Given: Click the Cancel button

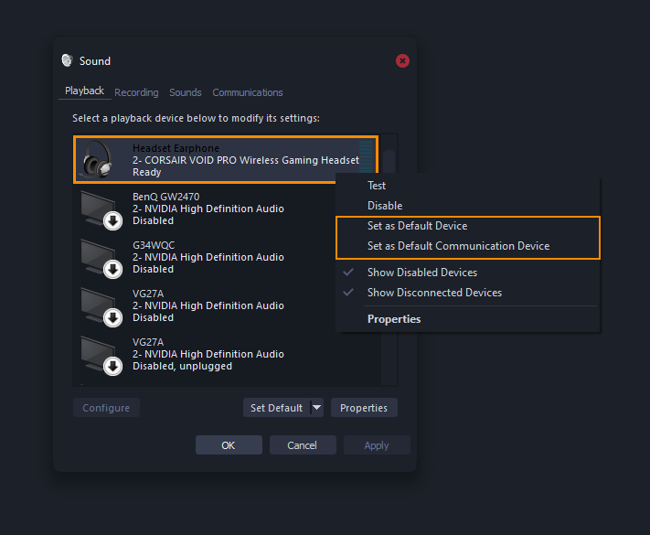Looking at the screenshot, I should pyautogui.click(x=303, y=445).
